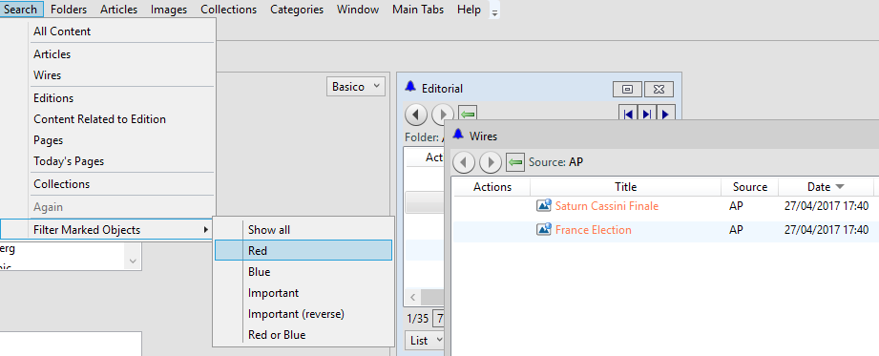Screen dimensions: 879x356
Task: Sort Wires by Source column
Action: coord(749,187)
